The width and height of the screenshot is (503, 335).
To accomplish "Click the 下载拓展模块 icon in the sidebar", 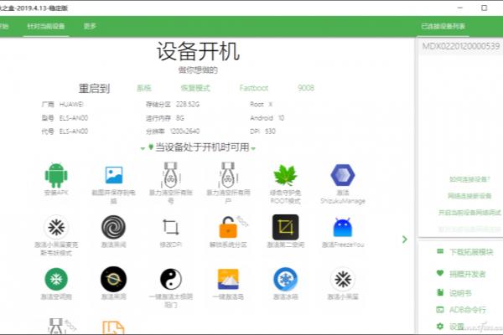I will [x=440, y=251].
